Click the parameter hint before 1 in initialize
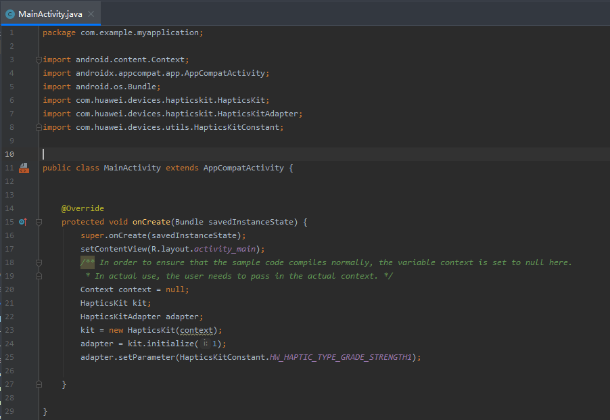Screen dimensions: 610x420 [x=206, y=344]
